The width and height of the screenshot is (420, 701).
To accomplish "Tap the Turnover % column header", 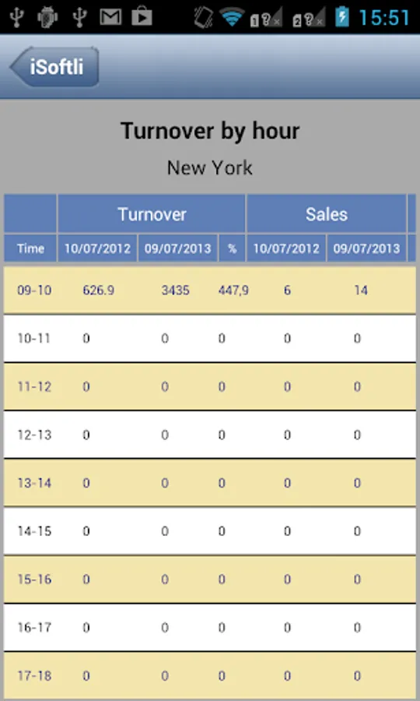I will pos(232,248).
